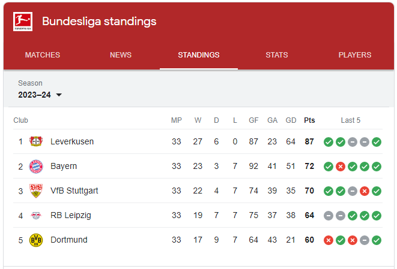Click the VfB Stuttgart club crest
This screenshot has width=397, height=269.
pyautogui.click(x=36, y=191)
